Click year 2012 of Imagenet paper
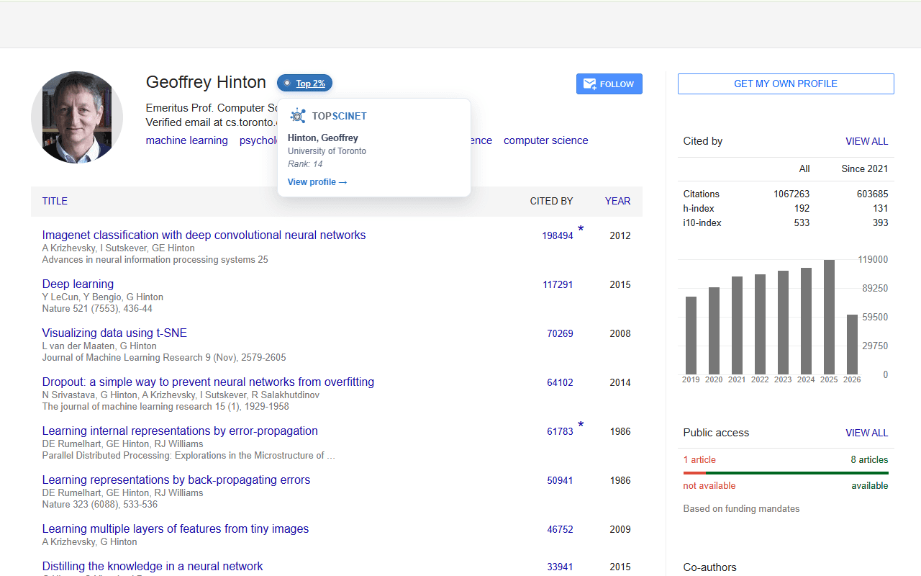The width and height of the screenshot is (921, 576). [x=620, y=235]
